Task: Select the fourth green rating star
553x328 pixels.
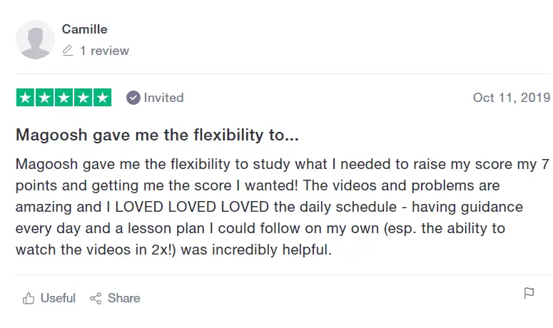Action: [x=83, y=98]
